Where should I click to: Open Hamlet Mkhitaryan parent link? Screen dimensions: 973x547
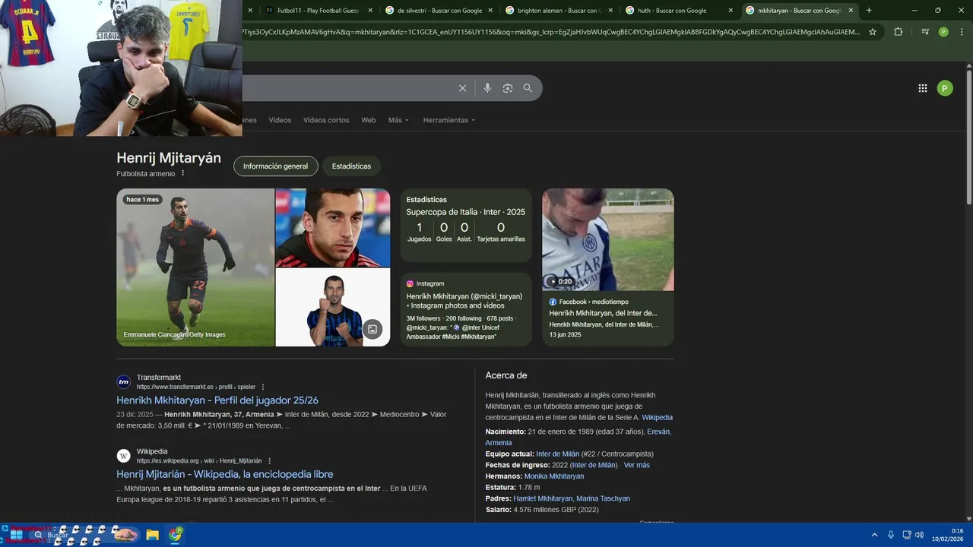[x=543, y=498]
